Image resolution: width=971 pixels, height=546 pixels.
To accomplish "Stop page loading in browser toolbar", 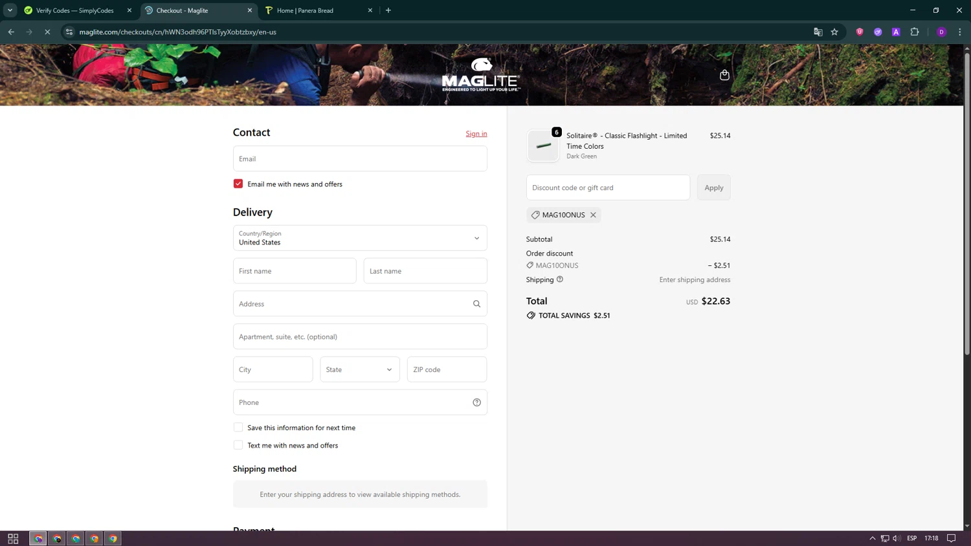I will (47, 32).
